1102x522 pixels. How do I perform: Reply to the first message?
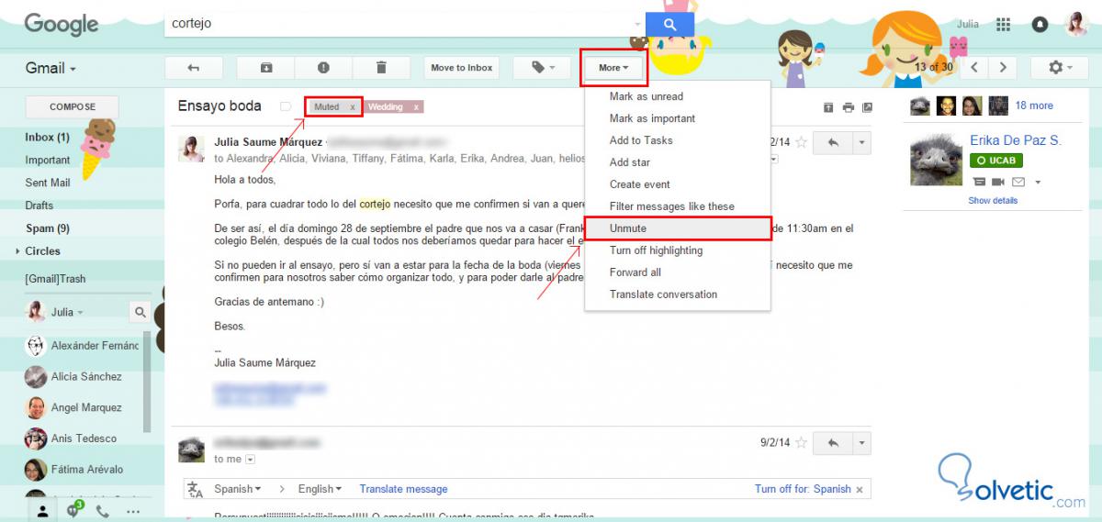click(x=833, y=142)
